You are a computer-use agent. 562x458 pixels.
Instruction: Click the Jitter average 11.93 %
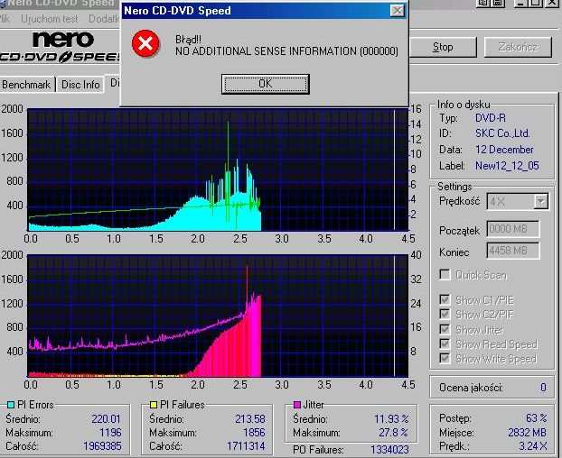tap(391, 418)
